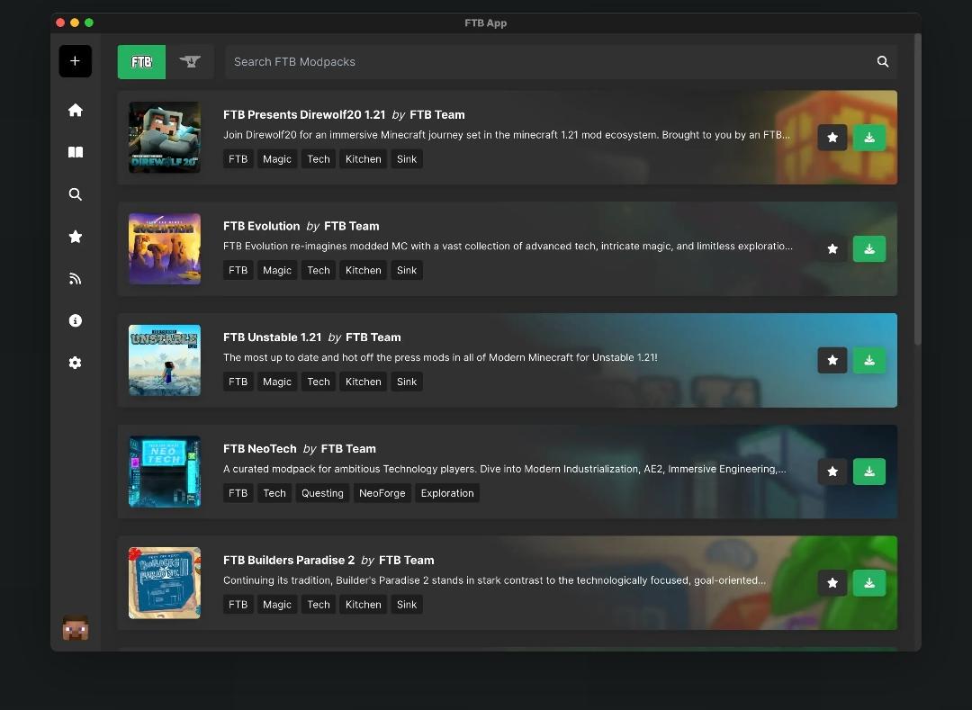
Task: Open the info support icon
Action: pos(75,320)
